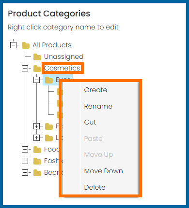
Task: Click the Fashion folder icon
Action: pyautogui.click(x=37, y=161)
